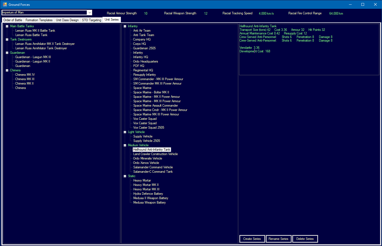The height and width of the screenshot is (246, 382).
Task: Select Heavy Mortar MK III
Action: 146,189
